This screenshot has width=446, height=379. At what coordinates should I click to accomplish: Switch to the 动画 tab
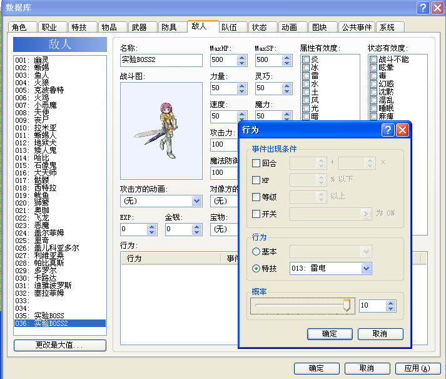click(293, 28)
